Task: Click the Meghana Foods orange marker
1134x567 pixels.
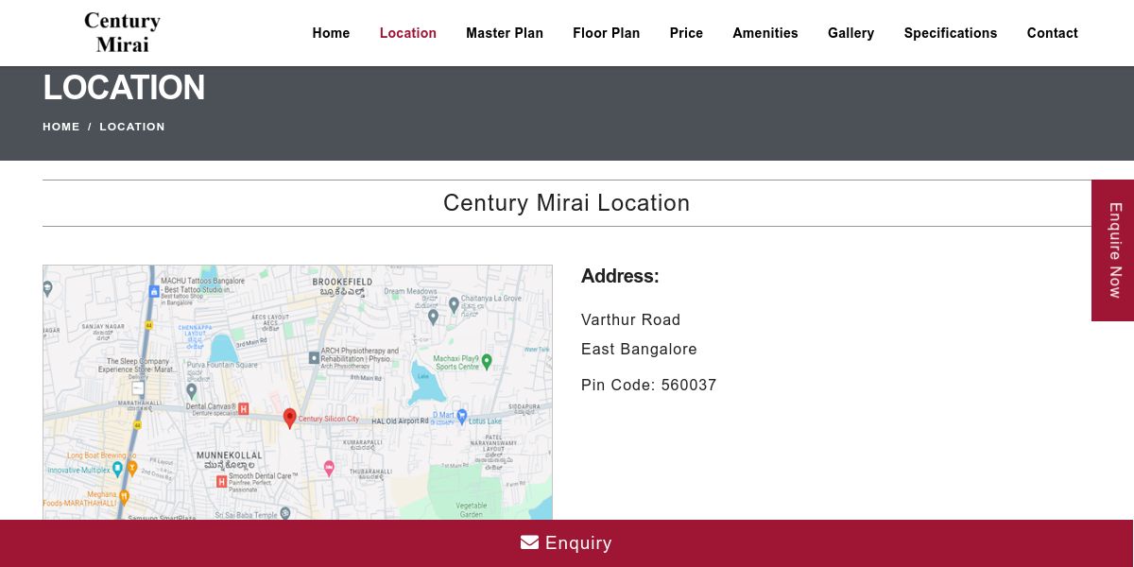Action: pyautogui.click(x=123, y=497)
